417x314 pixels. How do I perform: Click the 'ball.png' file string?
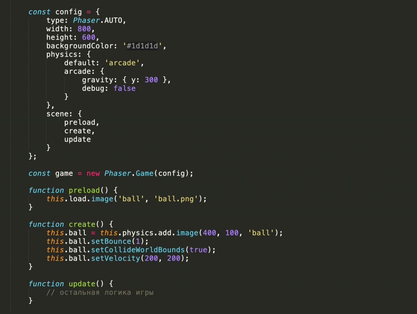click(176, 199)
